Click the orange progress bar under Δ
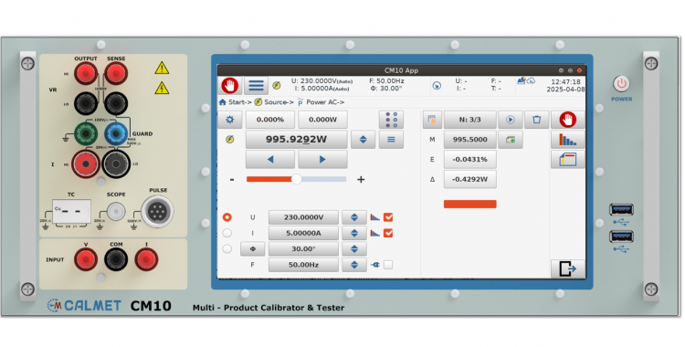Viewport: 685px width, 347px height. 470,205
